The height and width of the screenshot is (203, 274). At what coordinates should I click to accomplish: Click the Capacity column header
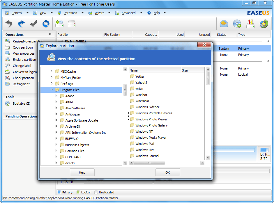145,35
